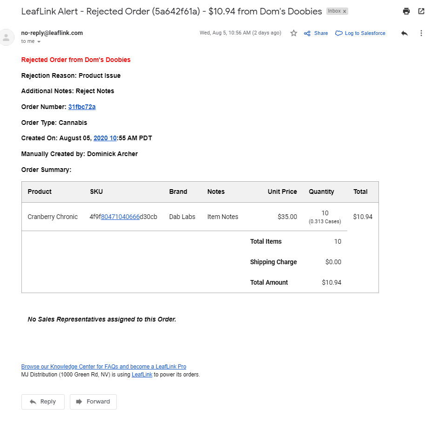Screen dimensions: 432x424
Task: Click the Notes column header
Action: point(216,191)
